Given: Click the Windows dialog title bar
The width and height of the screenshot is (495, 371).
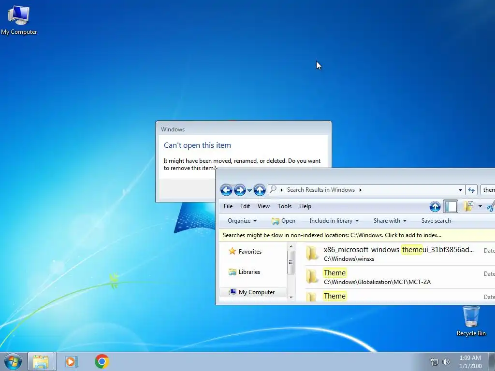Looking at the screenshot, I should 244,129.
